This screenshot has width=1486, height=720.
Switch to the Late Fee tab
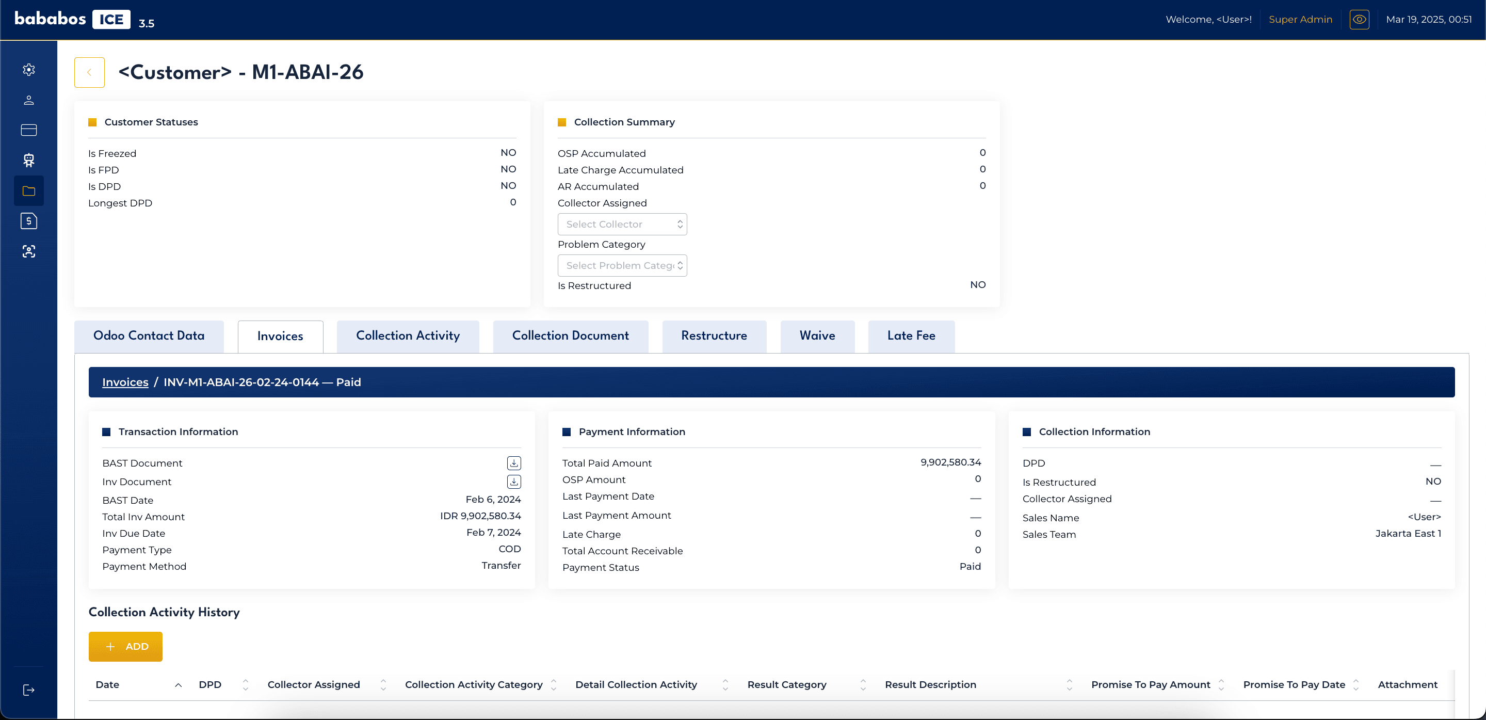click(x=911, y=336)
